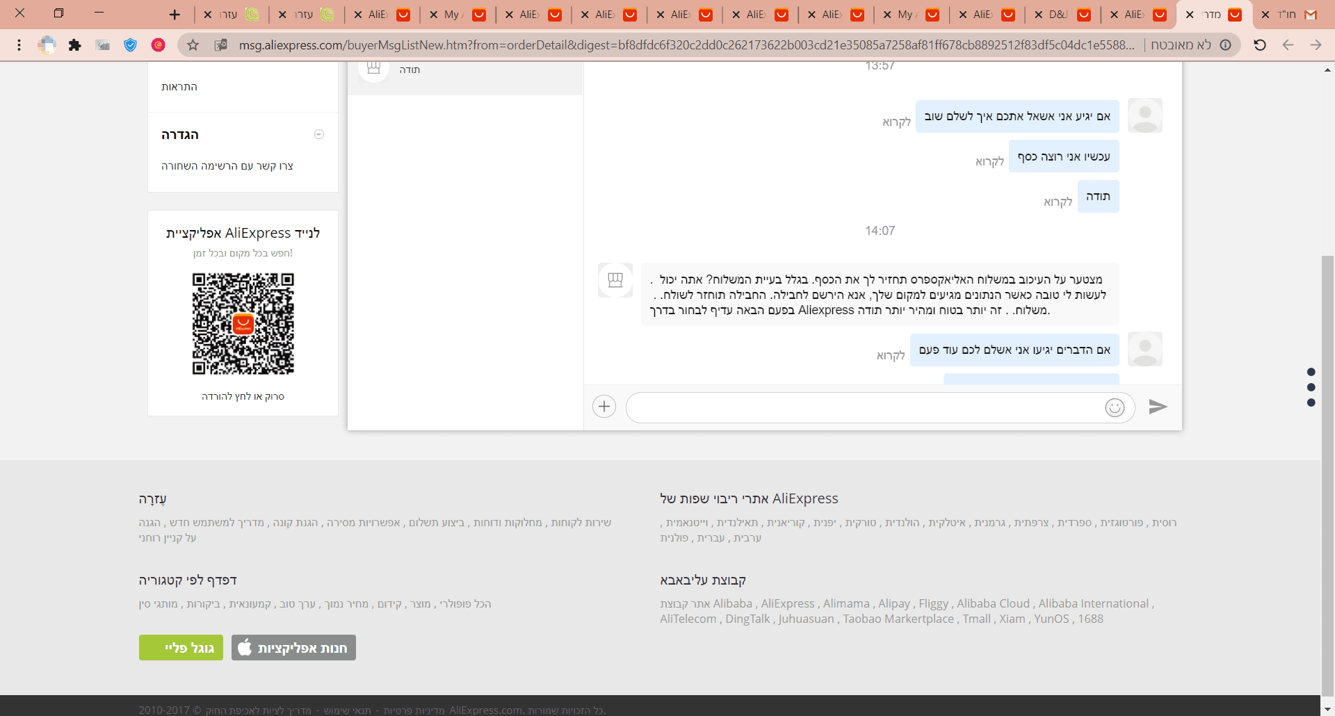Image resolution: width=1335 pixels, height=716 pixels.
Task: Switch to the D&J tab
Action: 1064,15
